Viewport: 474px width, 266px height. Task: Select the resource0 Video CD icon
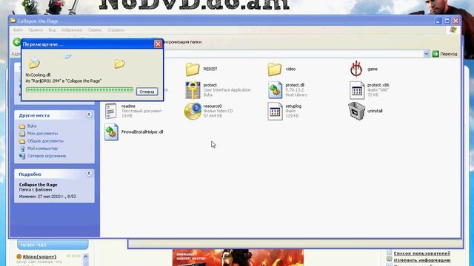[193, 111]
